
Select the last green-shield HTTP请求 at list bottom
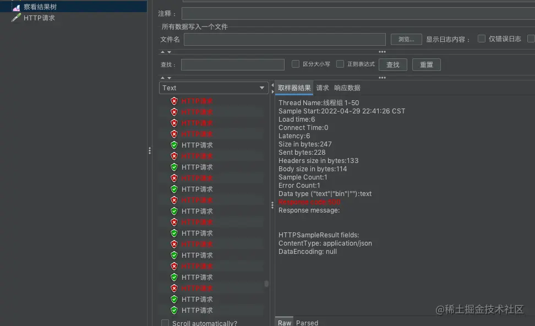(174, 310)
